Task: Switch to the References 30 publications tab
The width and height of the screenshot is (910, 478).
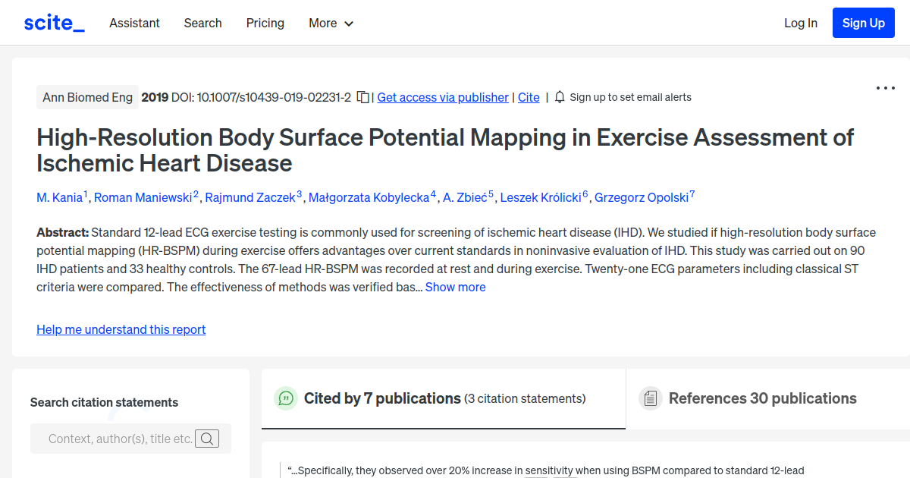Action: (x=762, y=398)
